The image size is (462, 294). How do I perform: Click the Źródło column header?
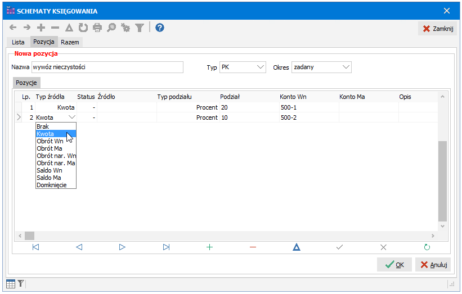click(x=127, y=97)
